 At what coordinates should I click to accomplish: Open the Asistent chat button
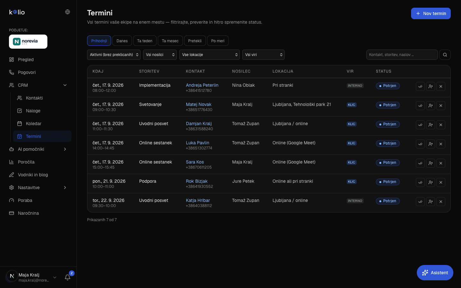click(x=435, y=273)
